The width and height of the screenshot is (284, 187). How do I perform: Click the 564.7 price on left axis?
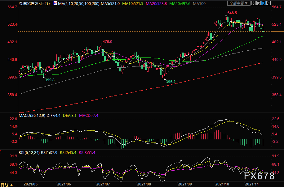click(12, 7)
